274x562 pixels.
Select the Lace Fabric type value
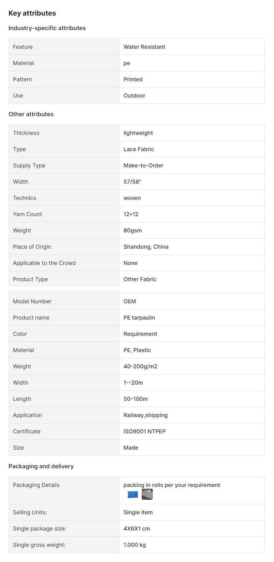click(x=139, y=149)
